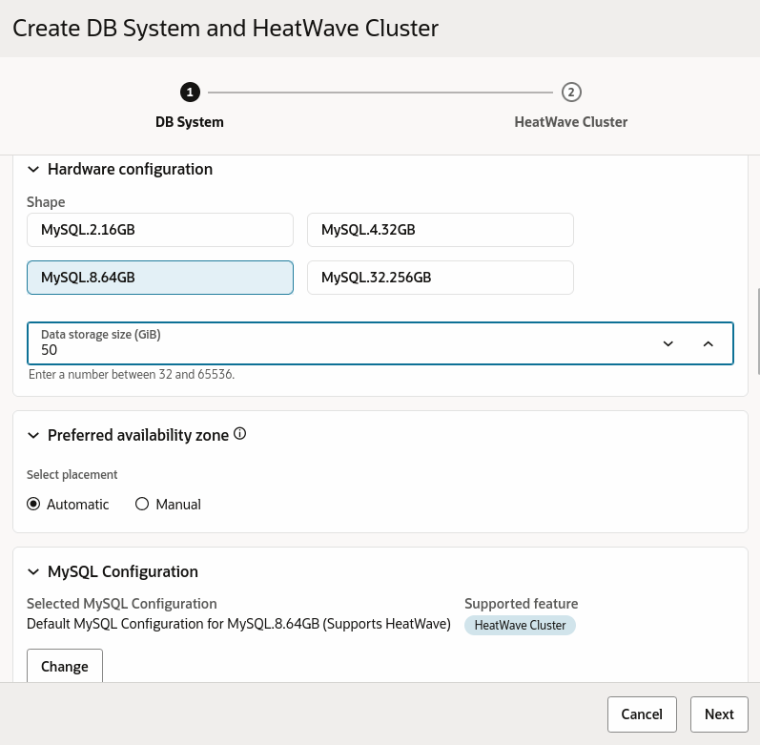Select Manual placement radio button
The width and height of the screenshot is (760, 745).
coord(142,504)
